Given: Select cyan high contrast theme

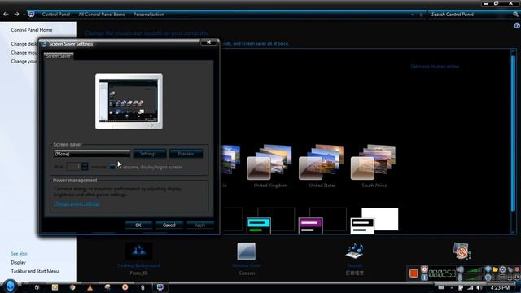Looking at the screenshot, I should 270,221.
